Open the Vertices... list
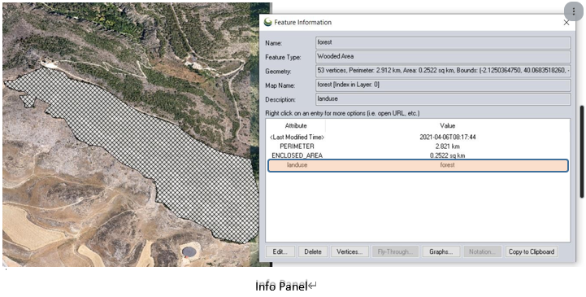The height and width of the screenshot is (297, 586). (349, 251)
